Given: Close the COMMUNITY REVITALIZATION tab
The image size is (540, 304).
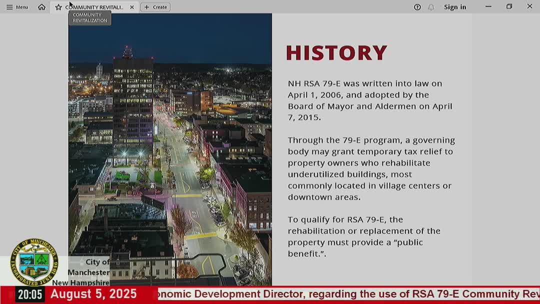Looking at the screenshot, I should click(131, 6).
